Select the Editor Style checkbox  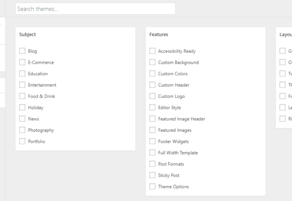pos(153,108)
